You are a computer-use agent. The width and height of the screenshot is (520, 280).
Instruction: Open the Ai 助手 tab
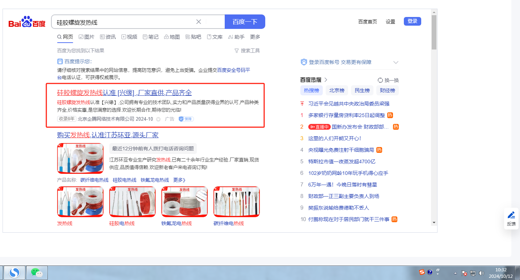[x=236, y=37]
